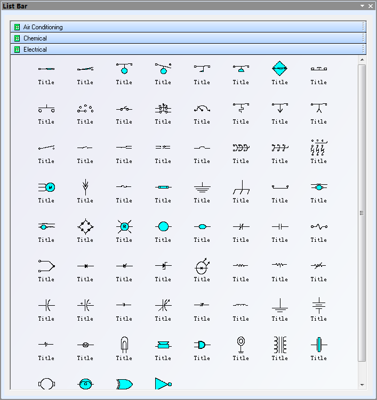Image resolution: width=377 pixels, height=400 pixels.
Task: Select the motor symbol marked M
Action: [x=46, y=187]
